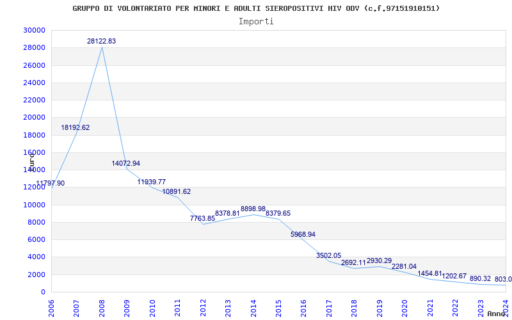
Task: Click the 28000 y-axis tick label
Action: point(35,48)
